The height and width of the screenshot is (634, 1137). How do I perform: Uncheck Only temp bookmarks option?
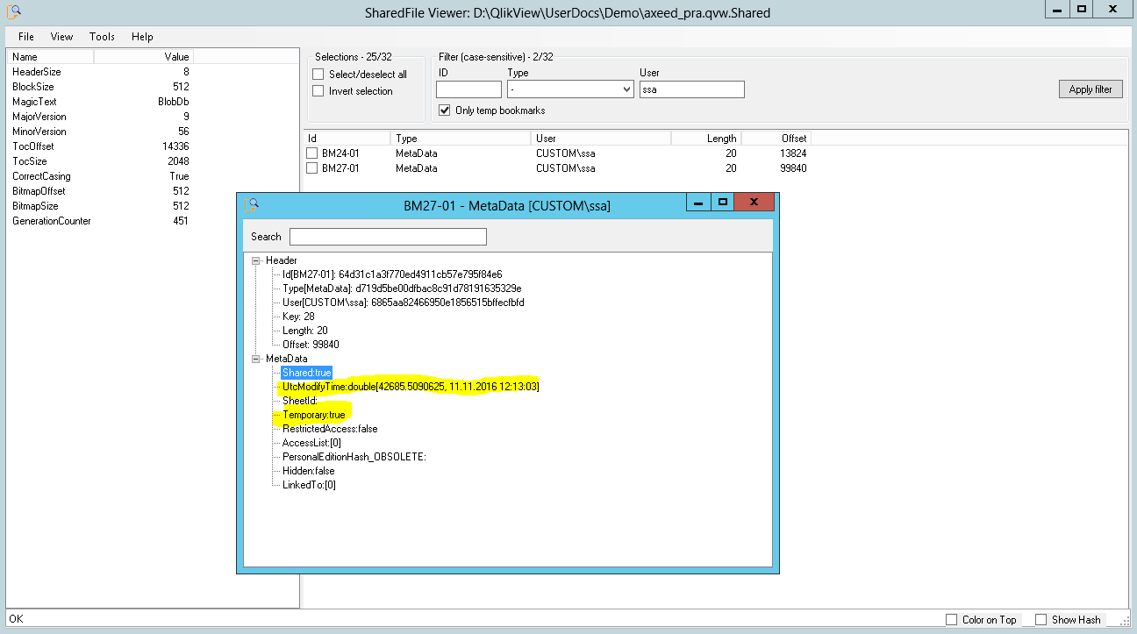click(x=444, y=110)
